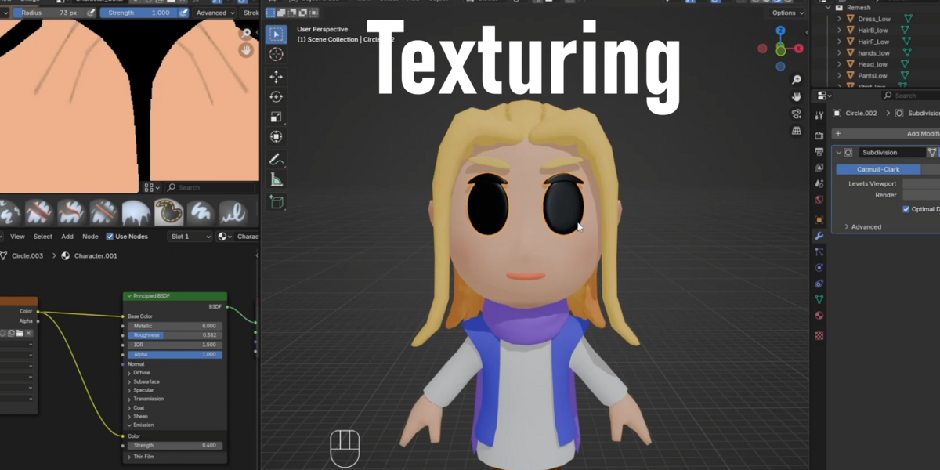Toggle the pressure icon beside Strength
This screenshot has height=470, width=940.
pos(184,13)
